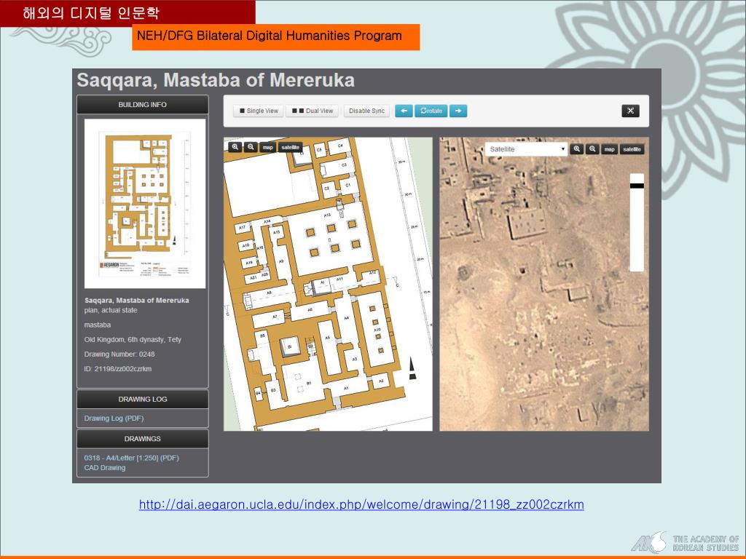
Task: Click the 'ID: 21198/zz002czrkm' text
Action: click(118, 369)
